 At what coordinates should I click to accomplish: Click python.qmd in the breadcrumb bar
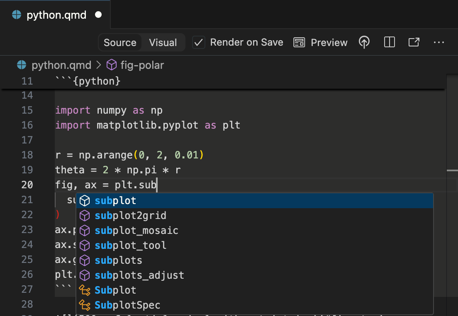61,65
